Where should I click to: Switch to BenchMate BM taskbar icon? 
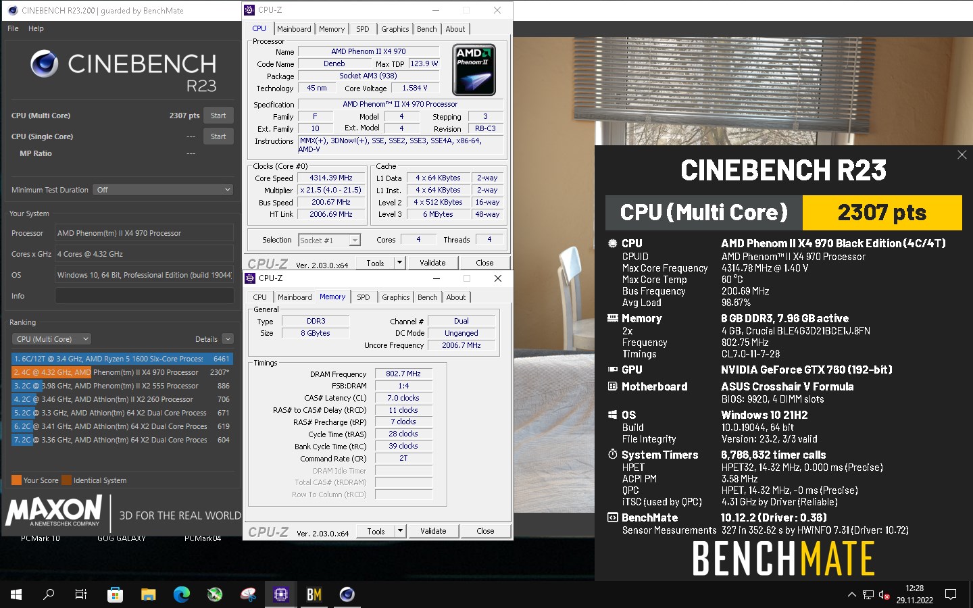[314, 594]
